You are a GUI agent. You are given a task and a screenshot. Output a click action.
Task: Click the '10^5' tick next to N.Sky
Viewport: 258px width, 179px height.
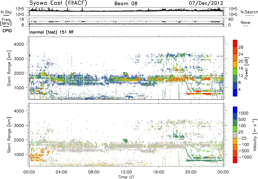[x=20, y=9]
